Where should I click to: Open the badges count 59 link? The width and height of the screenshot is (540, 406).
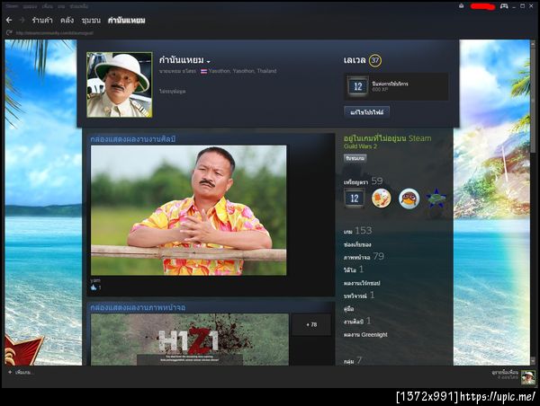coord(363,181)
